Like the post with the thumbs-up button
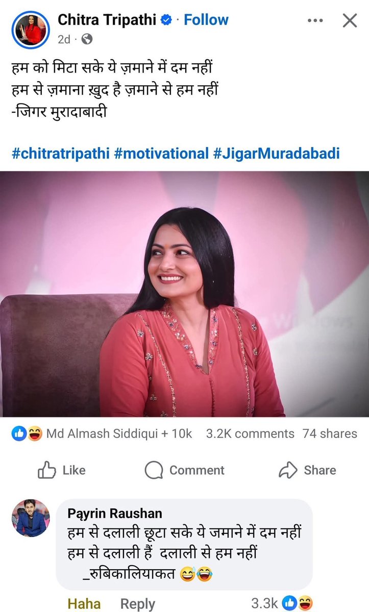 point(61,470)
